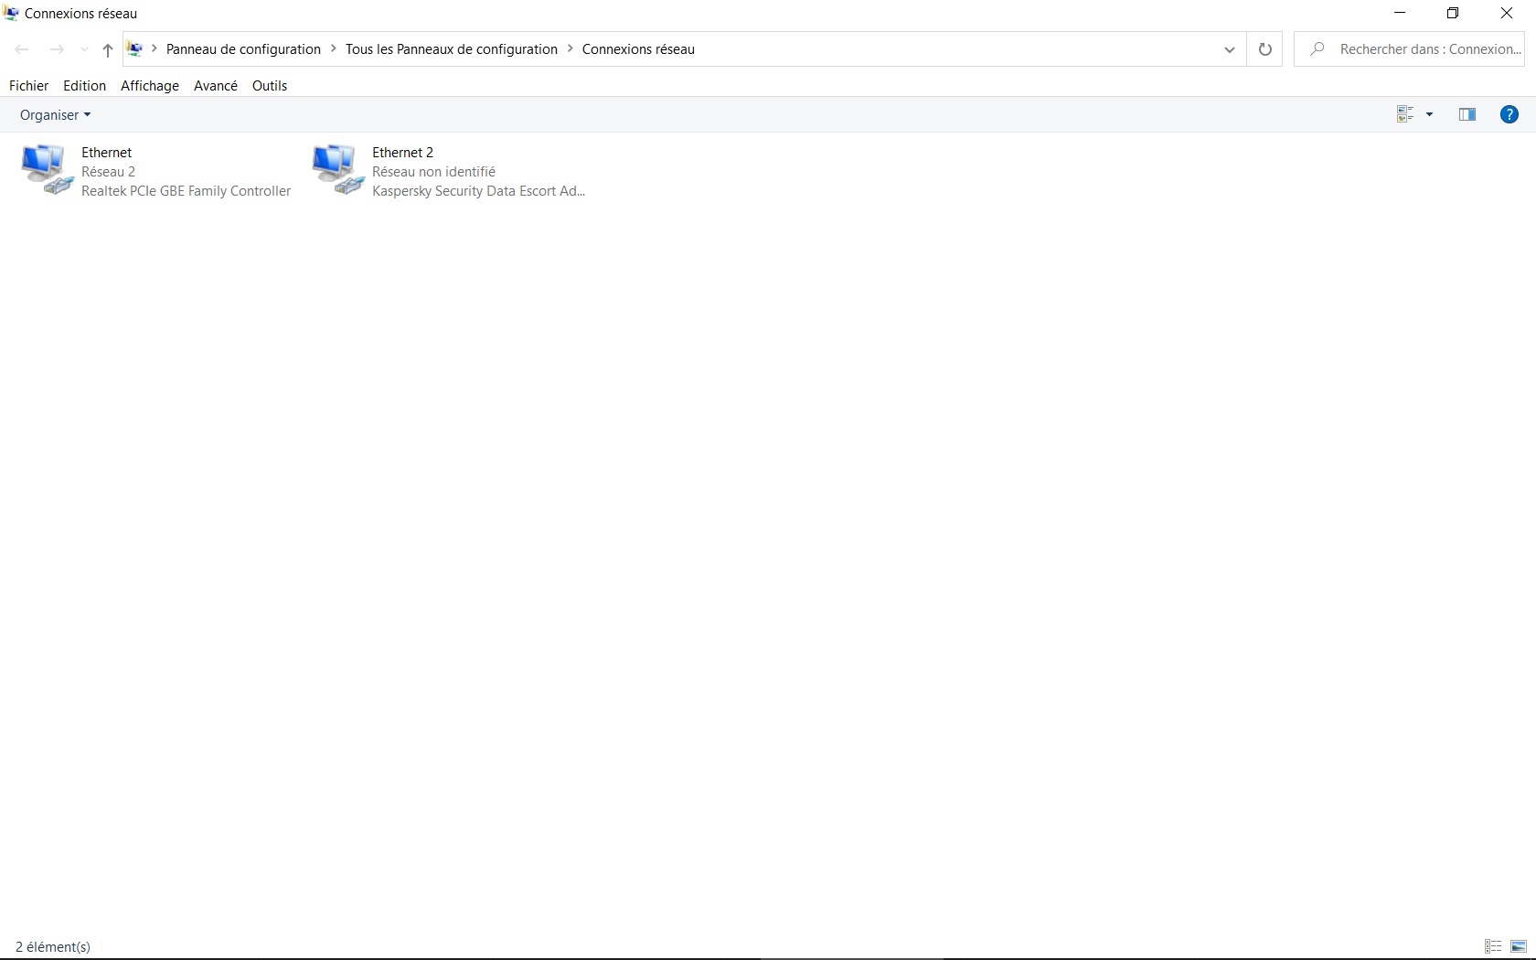Expand the chevron before Panneau de configuration
Screen dimensions: 1536x960
(x=155, y=48)
